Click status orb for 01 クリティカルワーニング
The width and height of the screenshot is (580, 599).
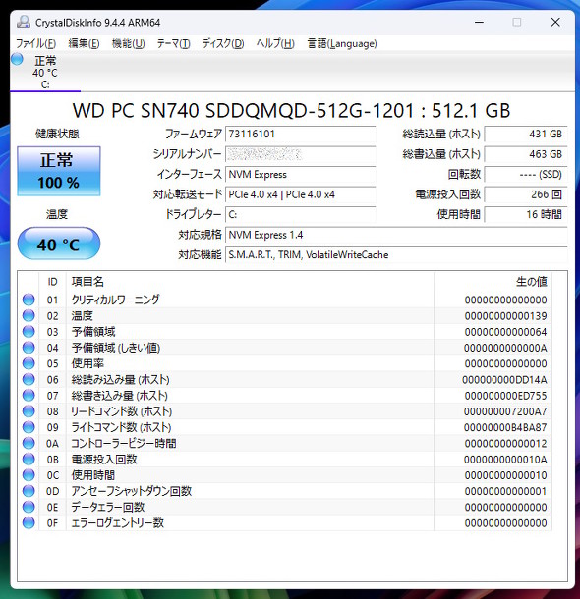29,299
